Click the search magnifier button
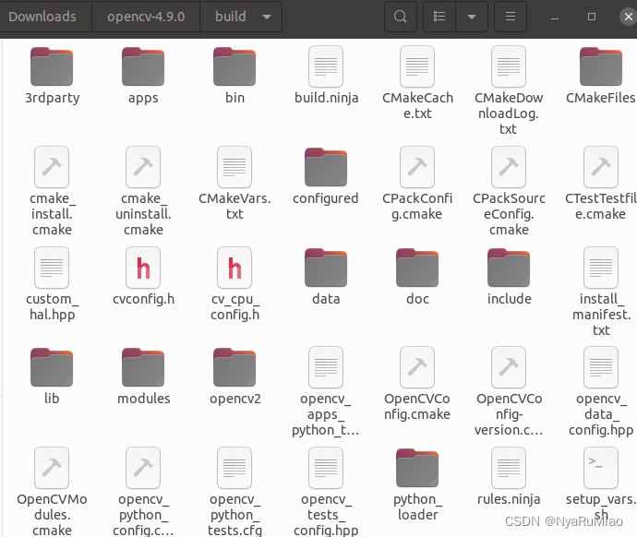The height and width of the screenshot is (537, 637). coord(400,17)
